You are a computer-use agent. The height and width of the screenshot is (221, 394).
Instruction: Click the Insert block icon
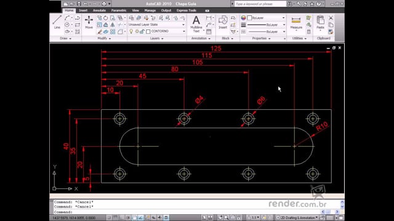(x=223, y=22)
